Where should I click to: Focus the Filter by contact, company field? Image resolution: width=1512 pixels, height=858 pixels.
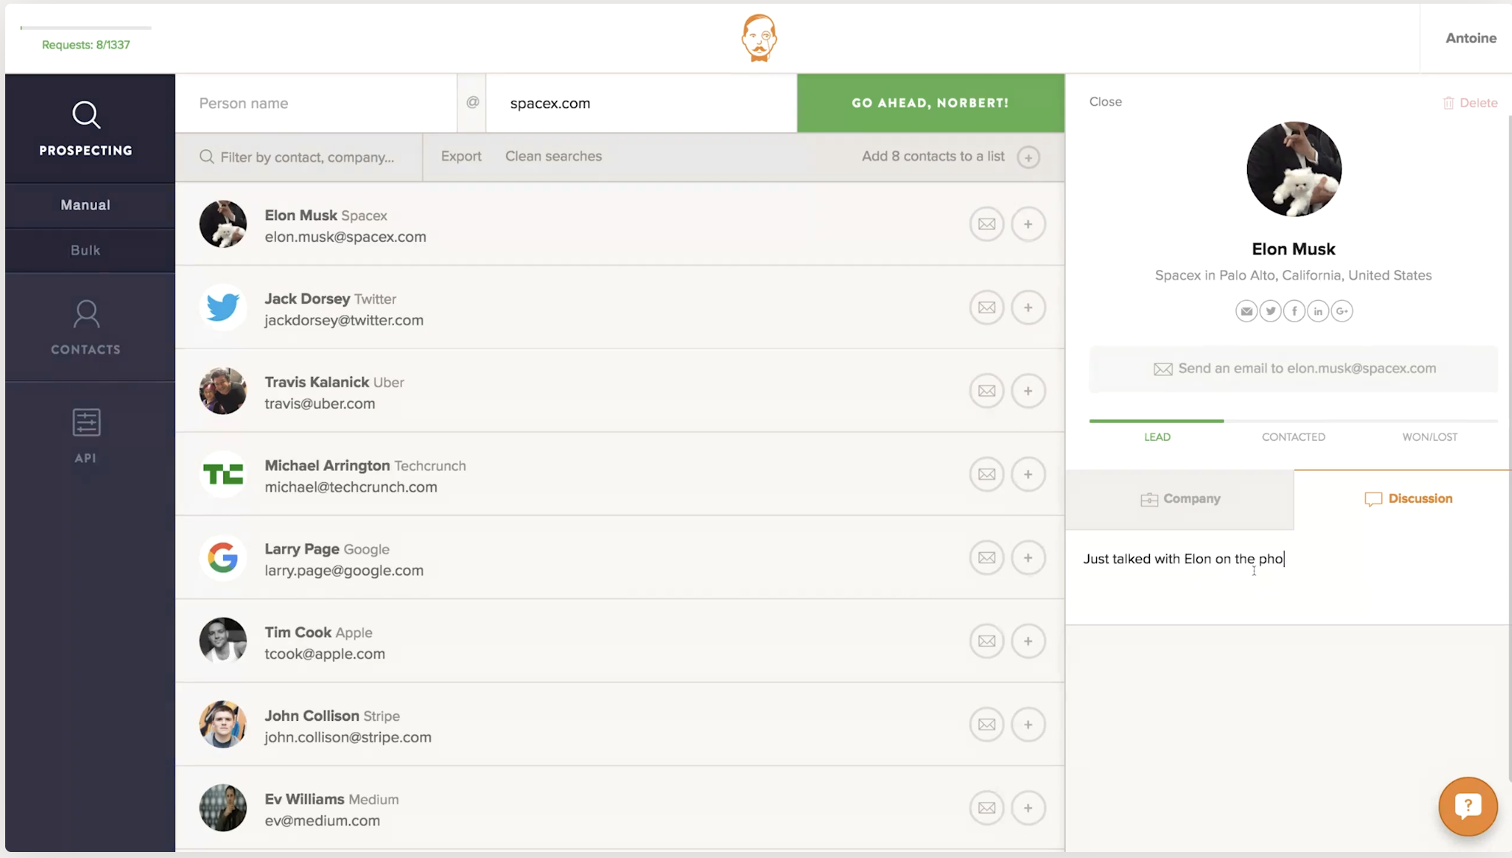[299, 157]
